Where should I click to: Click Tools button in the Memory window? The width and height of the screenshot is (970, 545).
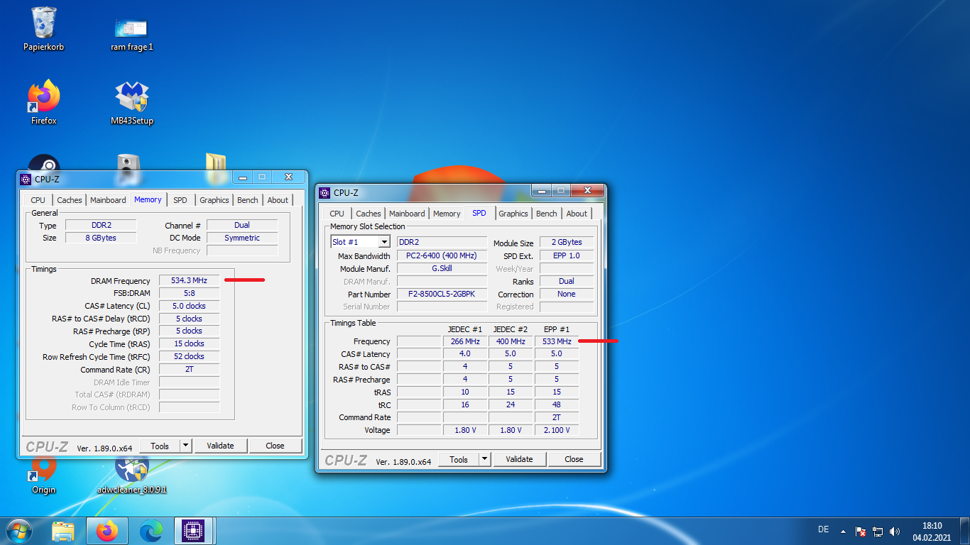pos(160,446)
